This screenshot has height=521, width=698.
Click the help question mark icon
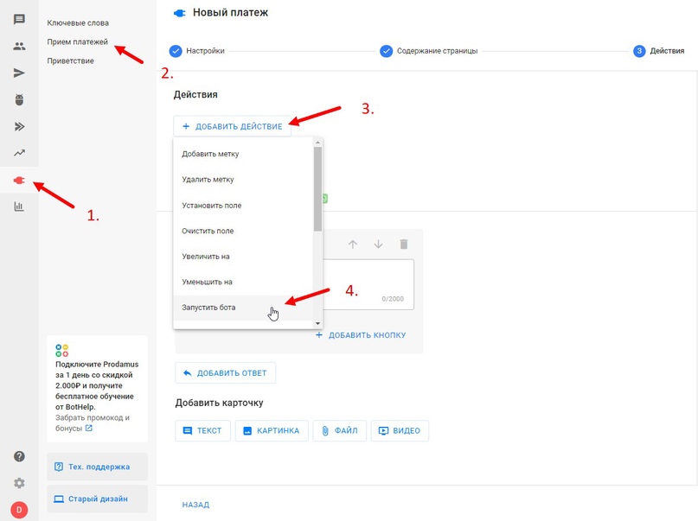(19, 456)
